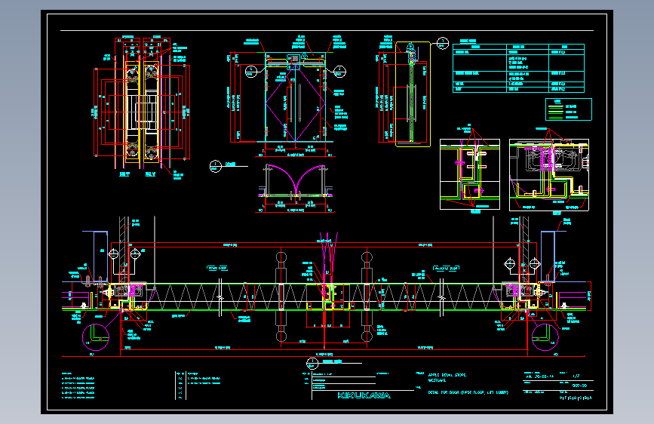Click the circle marker left of door elevation
The width and height of the screenshot is (654, 424).
251,72
